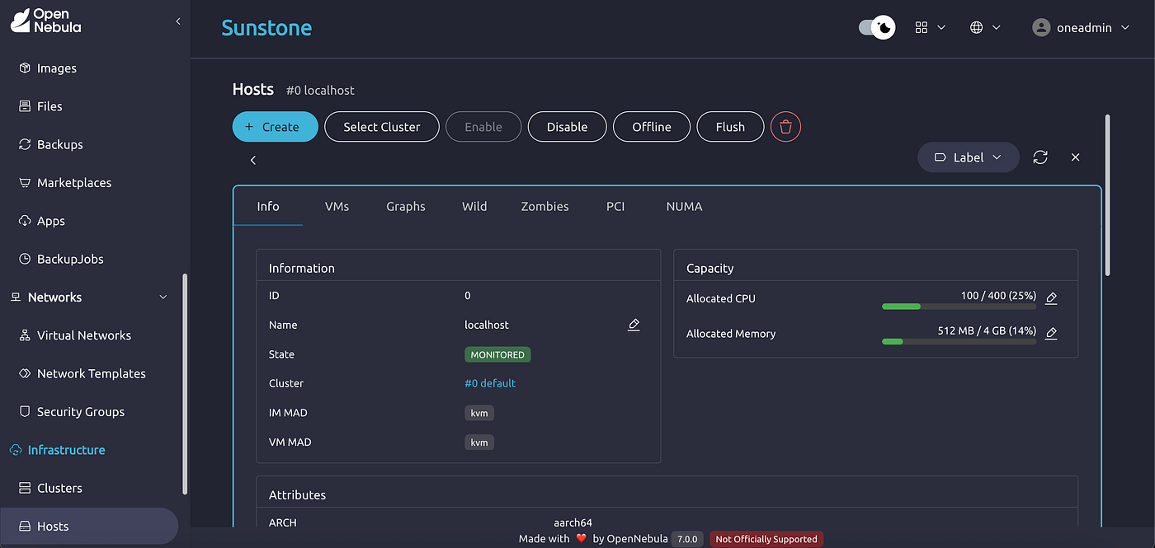The height and width of the screenshot is (548, 1155).
Task: Edit Allocated Memory capacity
Action: coord(1051,333)
